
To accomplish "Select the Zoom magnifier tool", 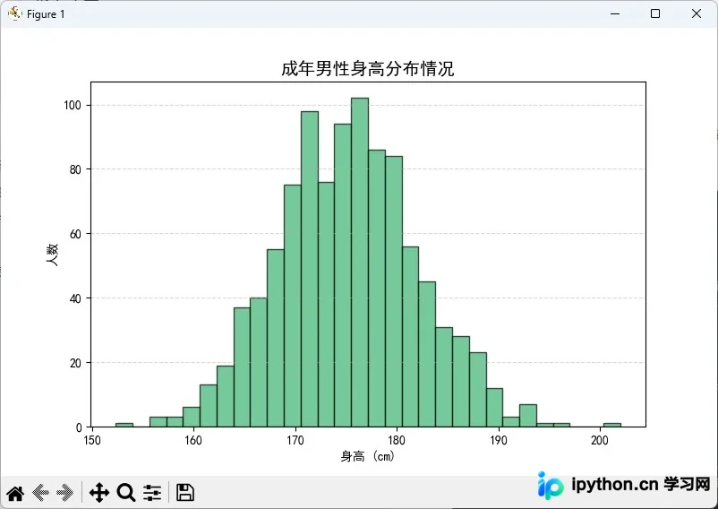I will [126, 493].
